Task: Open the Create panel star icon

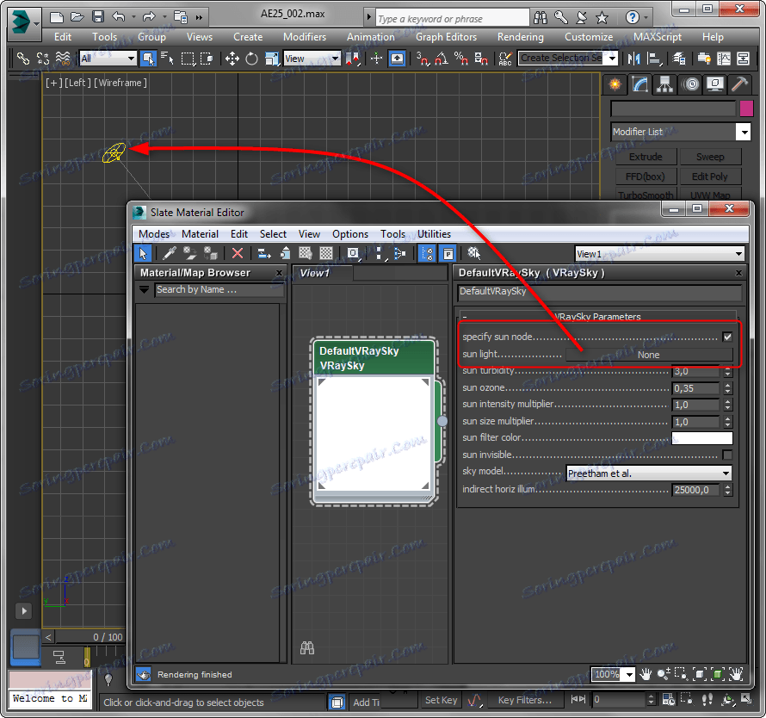Action: coord(614,84)
